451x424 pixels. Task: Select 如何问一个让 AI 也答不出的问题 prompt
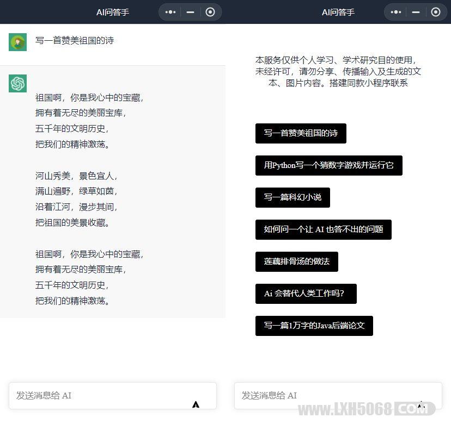(x=324, y=229)
